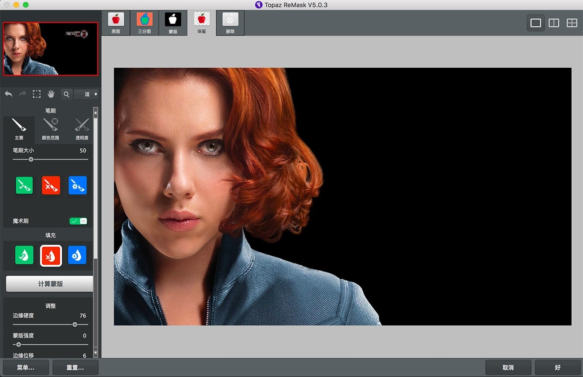This screenshot has height=377, width=583.
Task: Click the 计算蒙版 compute mask button
Action: (50, 284)
